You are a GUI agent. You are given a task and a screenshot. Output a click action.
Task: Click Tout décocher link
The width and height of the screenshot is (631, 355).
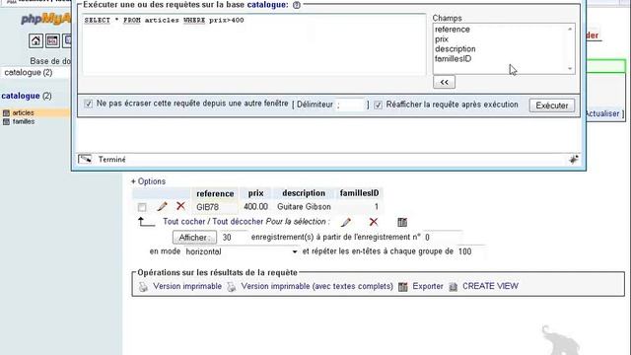click(238, 222)
